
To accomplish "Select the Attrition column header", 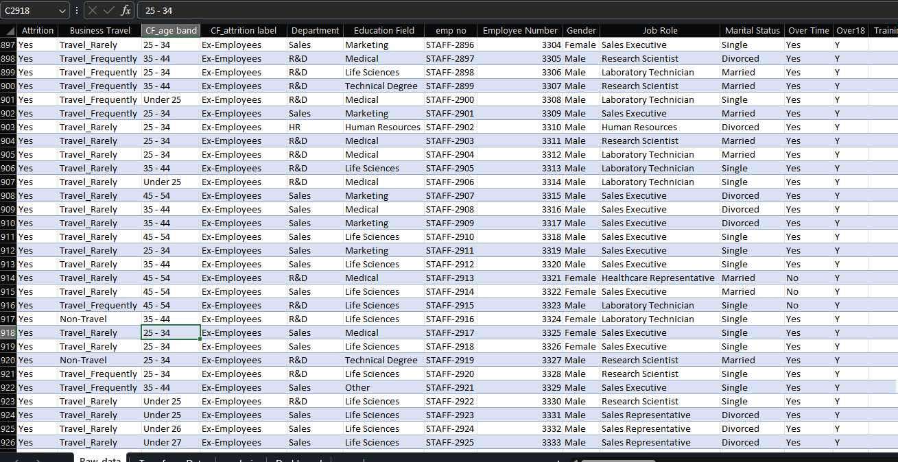I will tap(38, 30).
